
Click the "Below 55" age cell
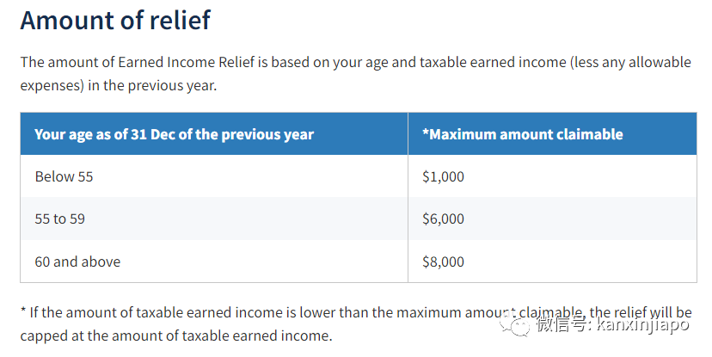[214, 176]
